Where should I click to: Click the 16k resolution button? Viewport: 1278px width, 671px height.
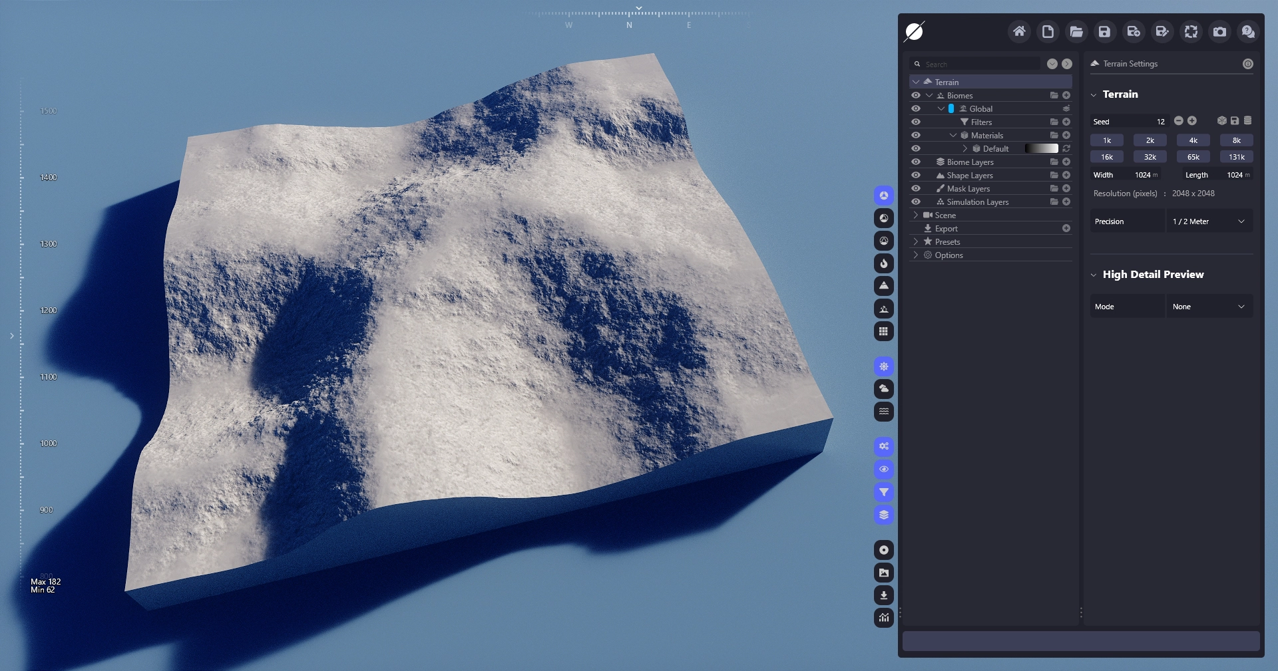tap(1106, 157)
